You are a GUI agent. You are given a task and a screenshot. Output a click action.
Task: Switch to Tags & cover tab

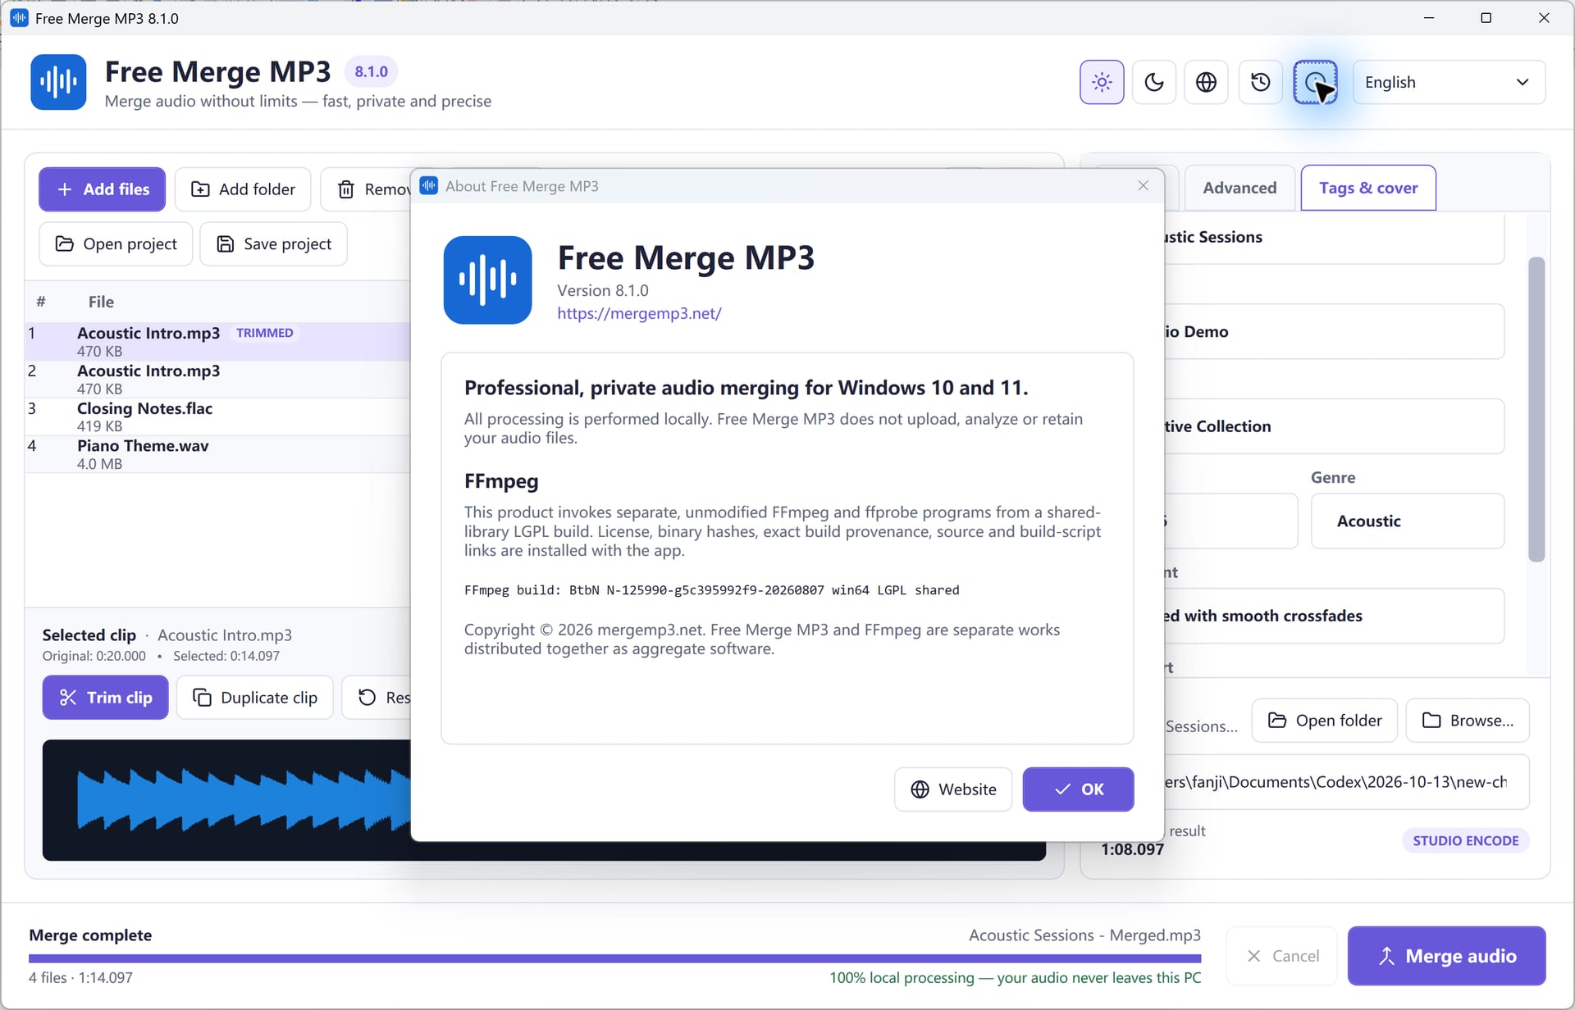1368,188
